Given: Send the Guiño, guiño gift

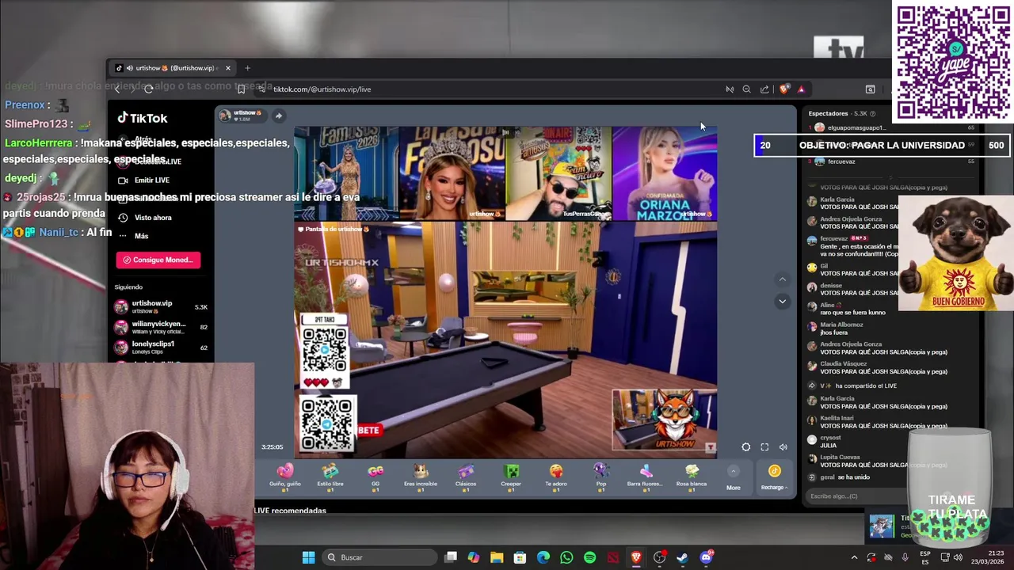Looking at the screenshot, I should tap(285, 477).
